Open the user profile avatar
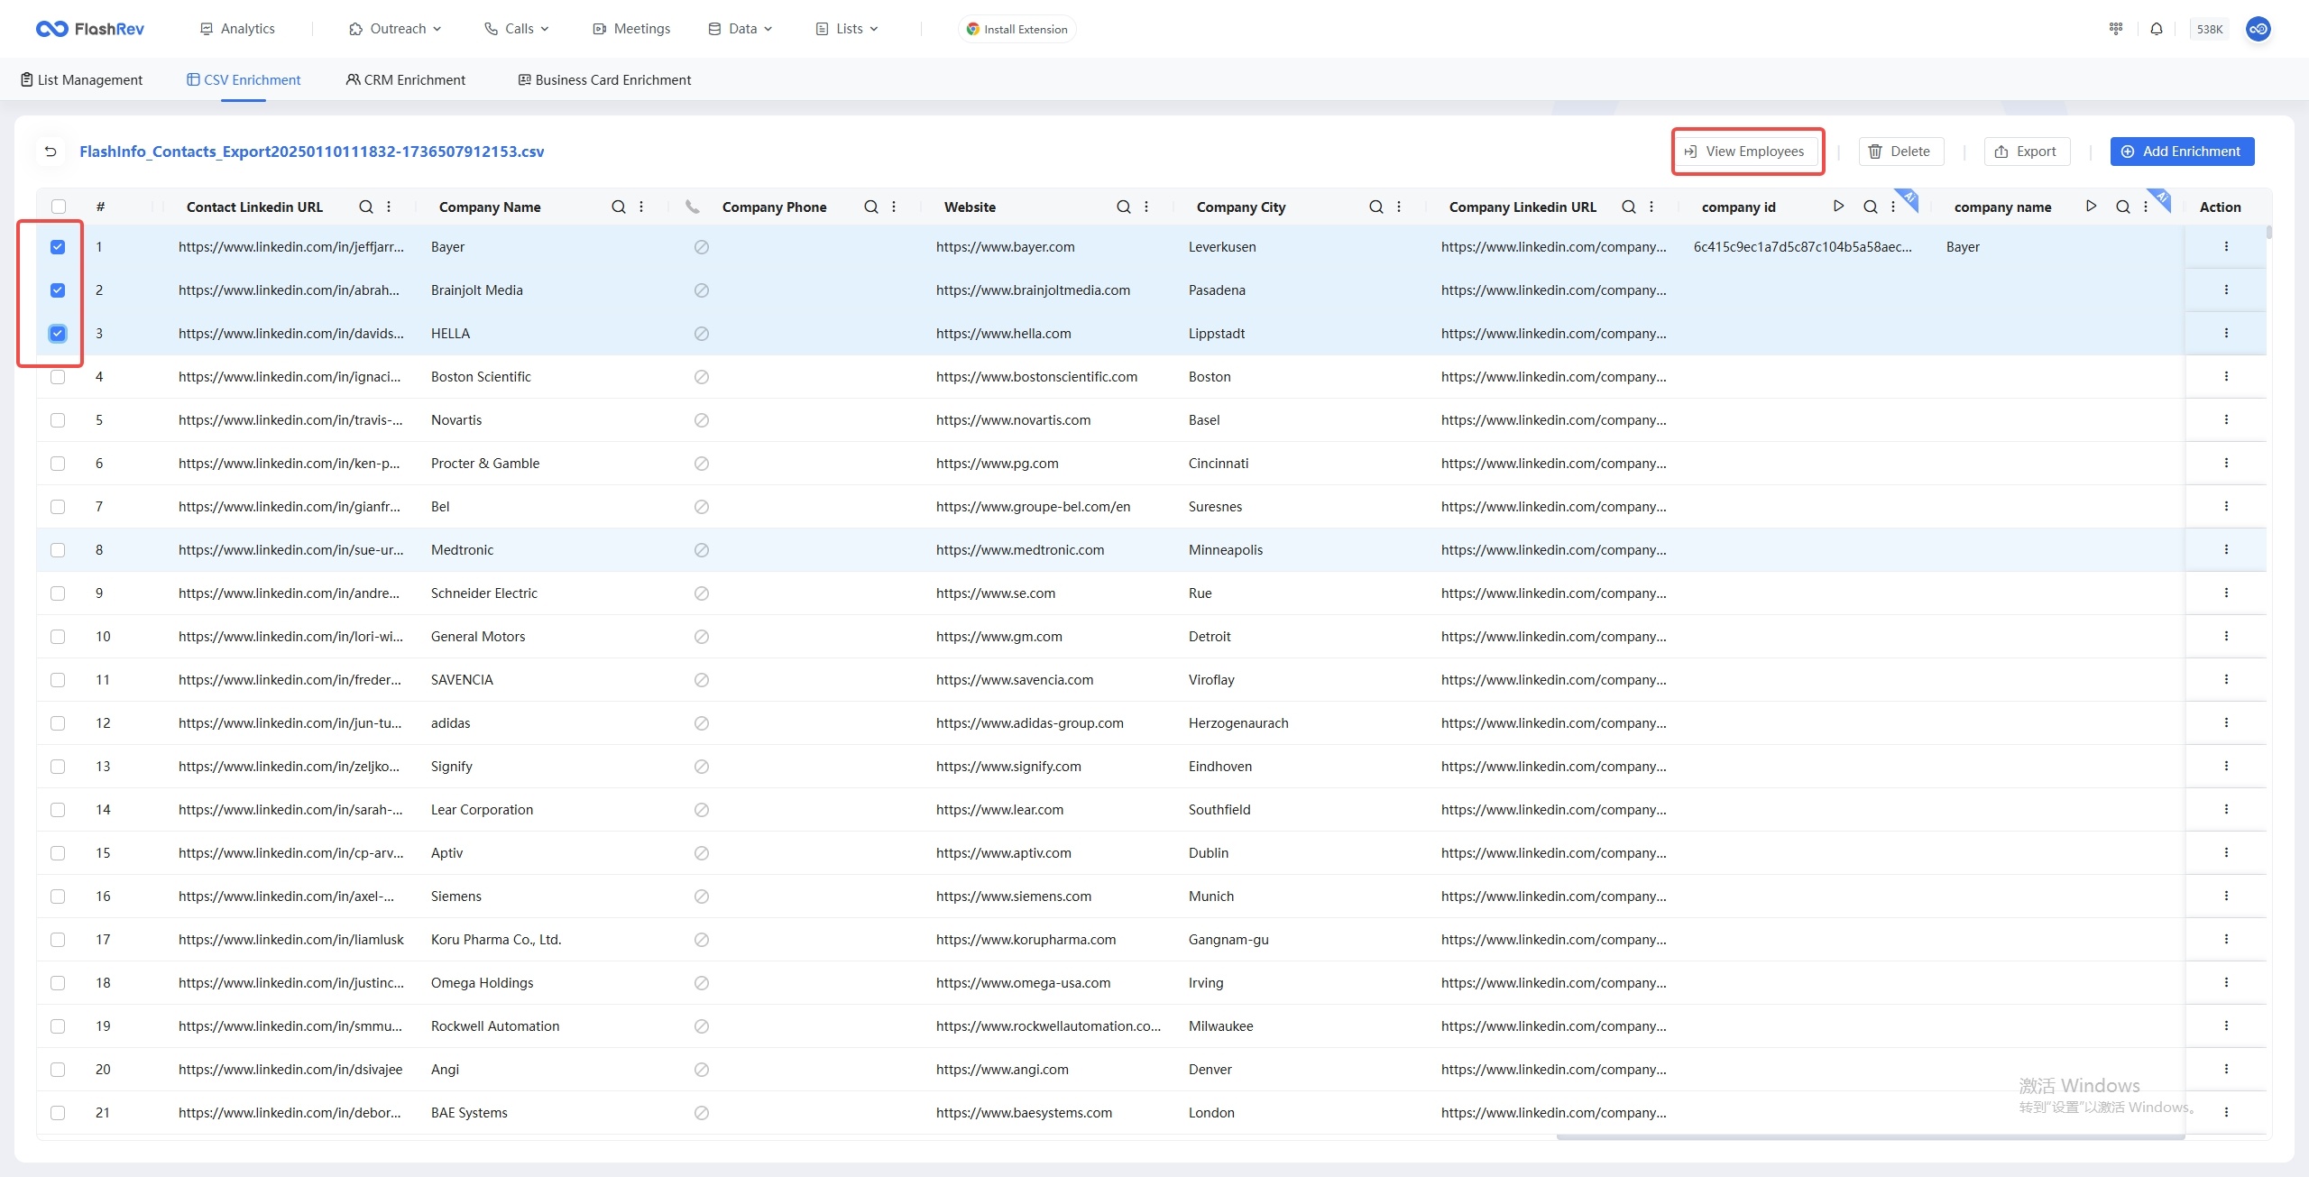This screenshot has height=1177, width=2309. (x=2258, y=29)
